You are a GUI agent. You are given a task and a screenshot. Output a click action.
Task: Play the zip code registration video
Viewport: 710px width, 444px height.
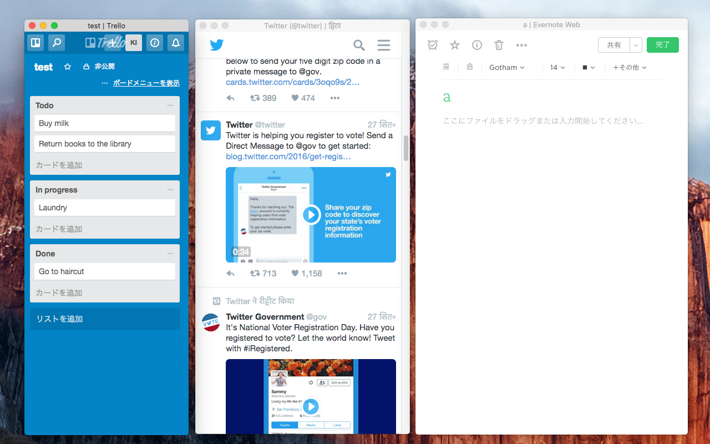click(311, 215)
